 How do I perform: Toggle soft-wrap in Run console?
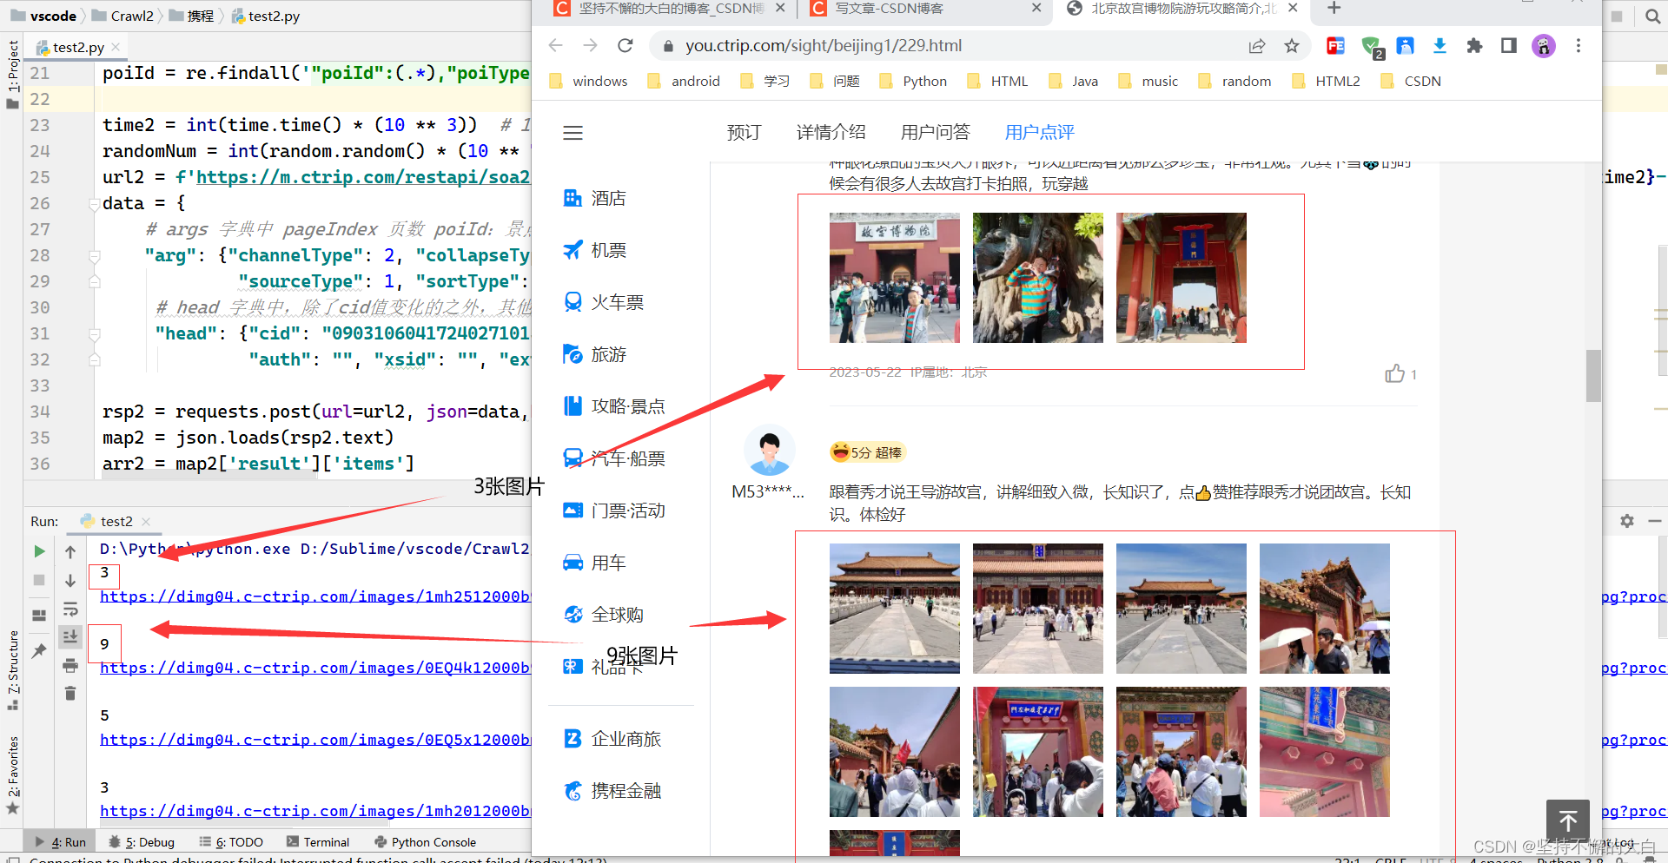click(70, 609)
